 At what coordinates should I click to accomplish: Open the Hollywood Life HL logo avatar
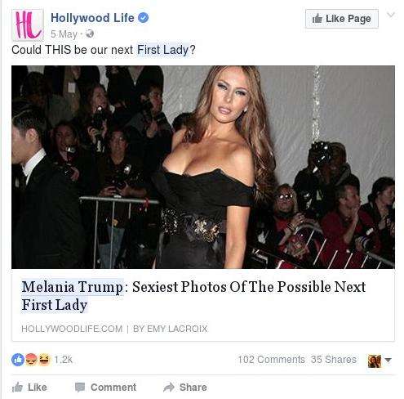28,25
